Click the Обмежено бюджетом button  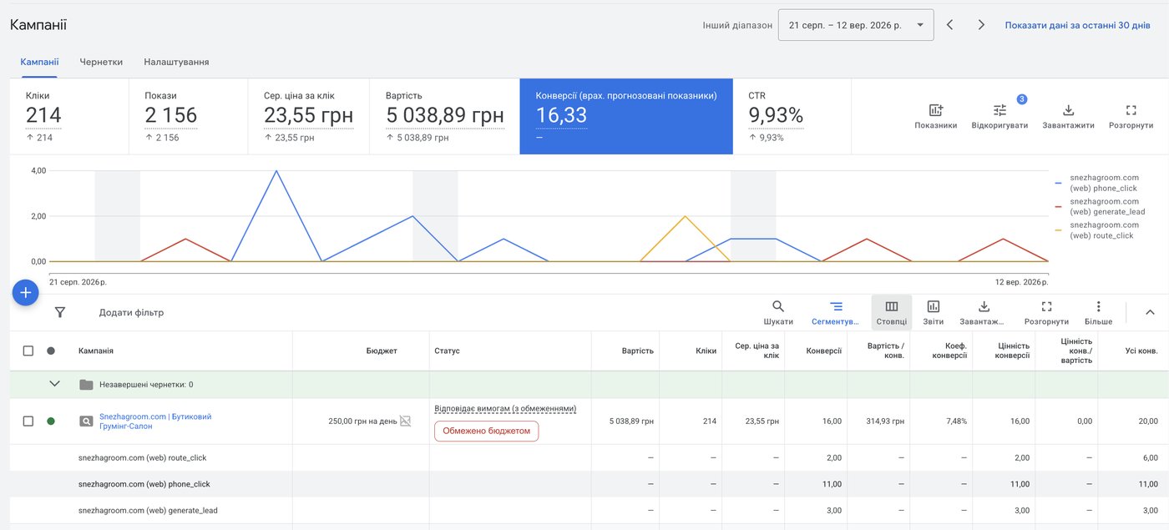point(486,431)
